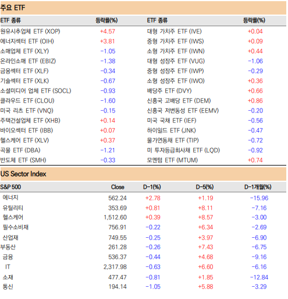Click the +8.11 D-5 value for 유틸리티
Screen dimensions: 288x299
205,208
